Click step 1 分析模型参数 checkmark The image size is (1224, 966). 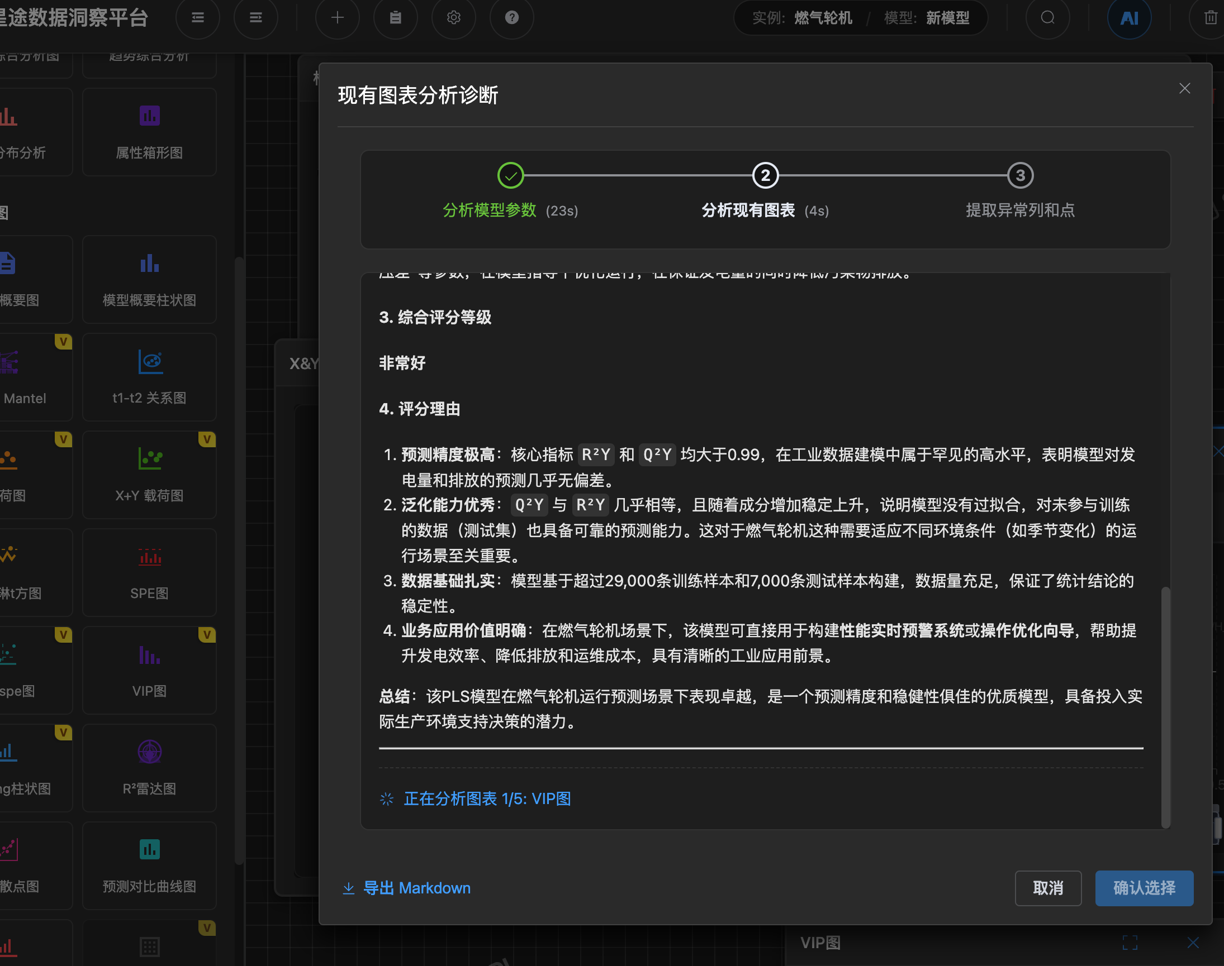(x=511, y=176)
